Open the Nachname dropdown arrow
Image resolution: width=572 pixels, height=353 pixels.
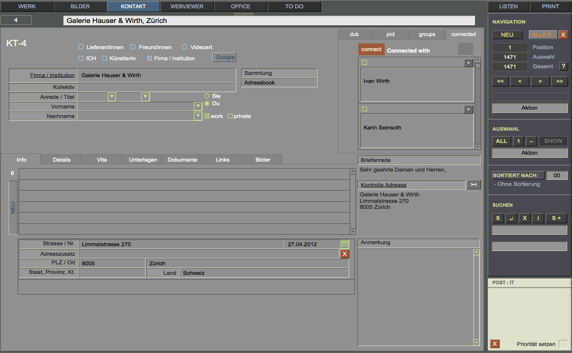198,116
